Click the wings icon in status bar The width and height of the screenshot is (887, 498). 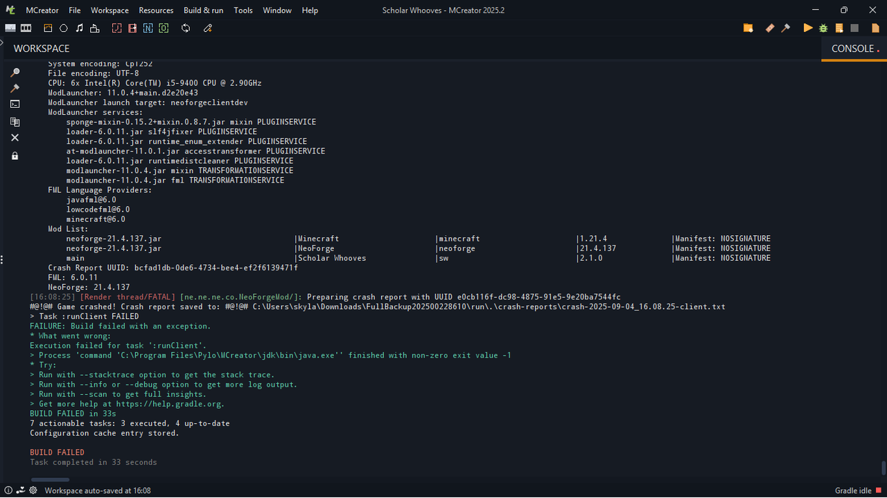coord(21,490)
